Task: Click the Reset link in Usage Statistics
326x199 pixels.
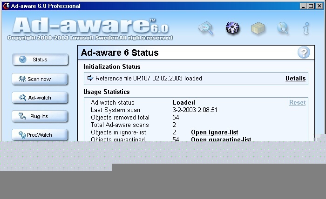Action: click(x=297, y=102)
